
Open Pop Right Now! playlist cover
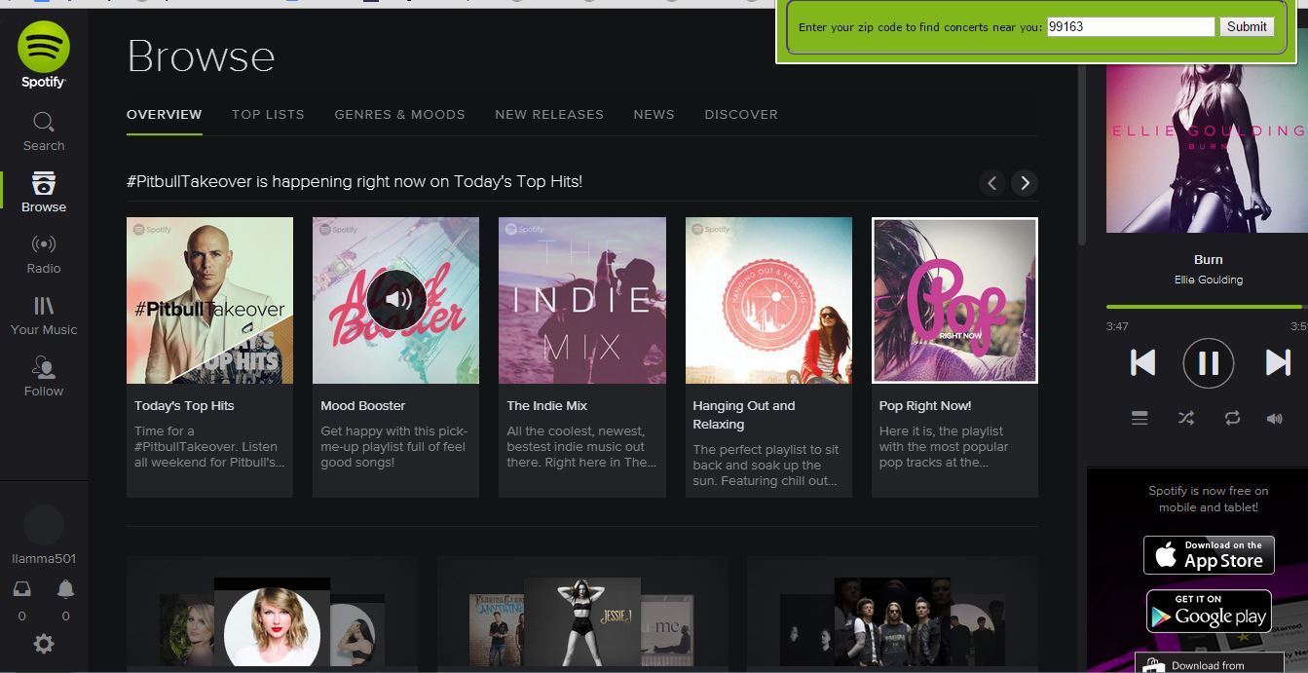point(954,300)
